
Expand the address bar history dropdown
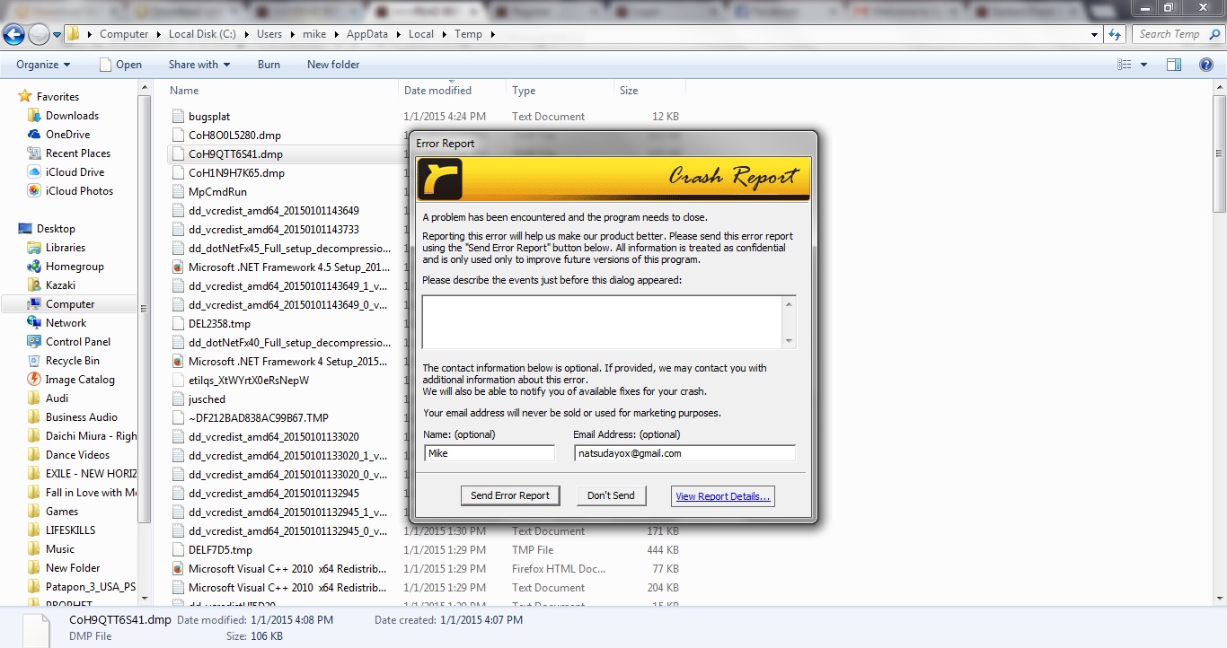click(x=1094, y=34)
